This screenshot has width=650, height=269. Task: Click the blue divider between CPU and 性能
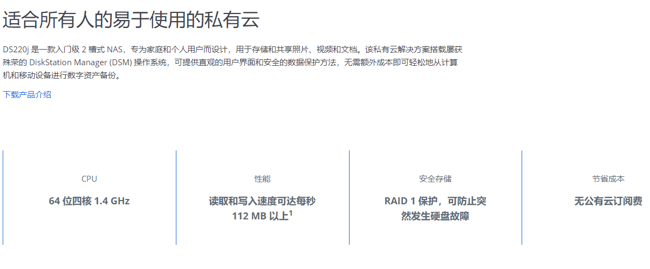[176, 197]
